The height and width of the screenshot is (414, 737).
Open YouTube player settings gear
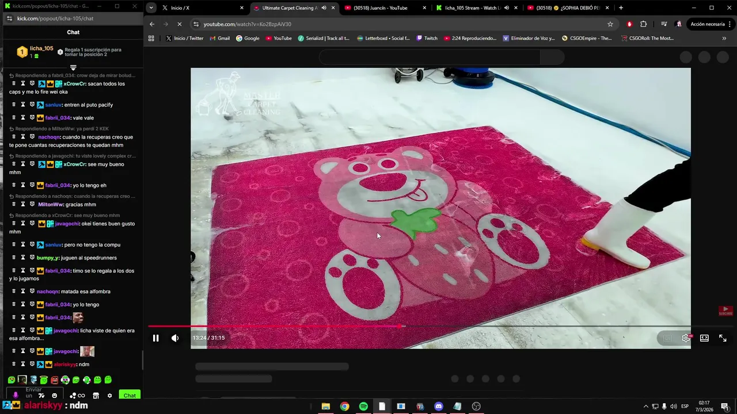(x=686, y=338)
